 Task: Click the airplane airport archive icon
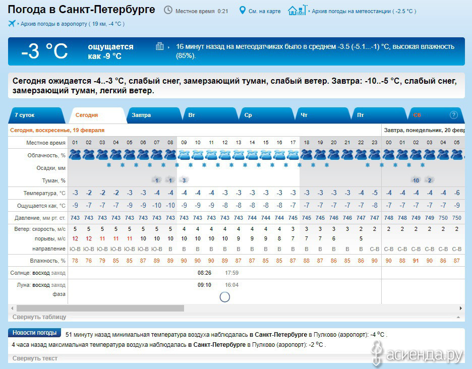tap(12, 23)
